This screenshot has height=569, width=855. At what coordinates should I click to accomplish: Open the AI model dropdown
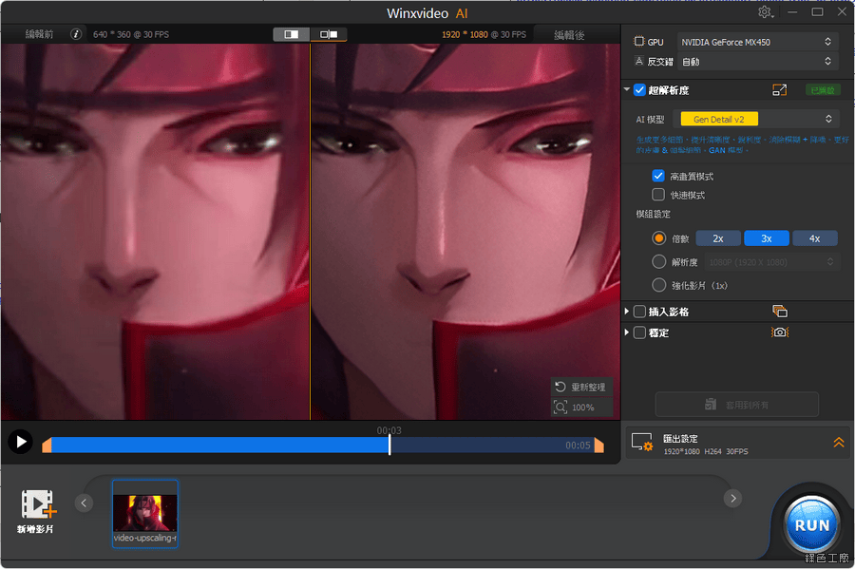point(756,119)
